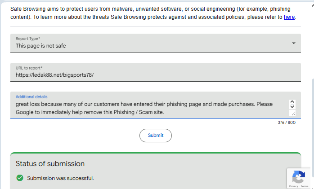
Task: Click the 'Status of submission' heading
Action: pyautogui.click(x=50, y=164)
